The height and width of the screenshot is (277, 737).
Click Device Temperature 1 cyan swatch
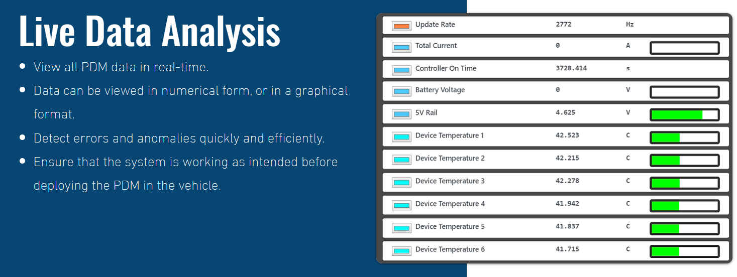point(401,137)
